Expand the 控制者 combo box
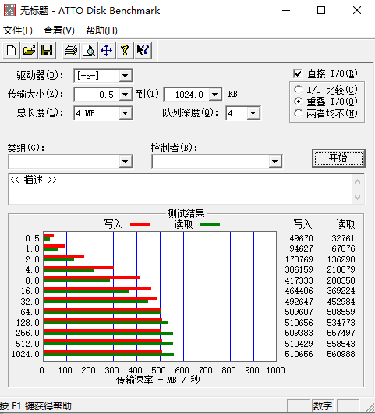 coord(275,162)
